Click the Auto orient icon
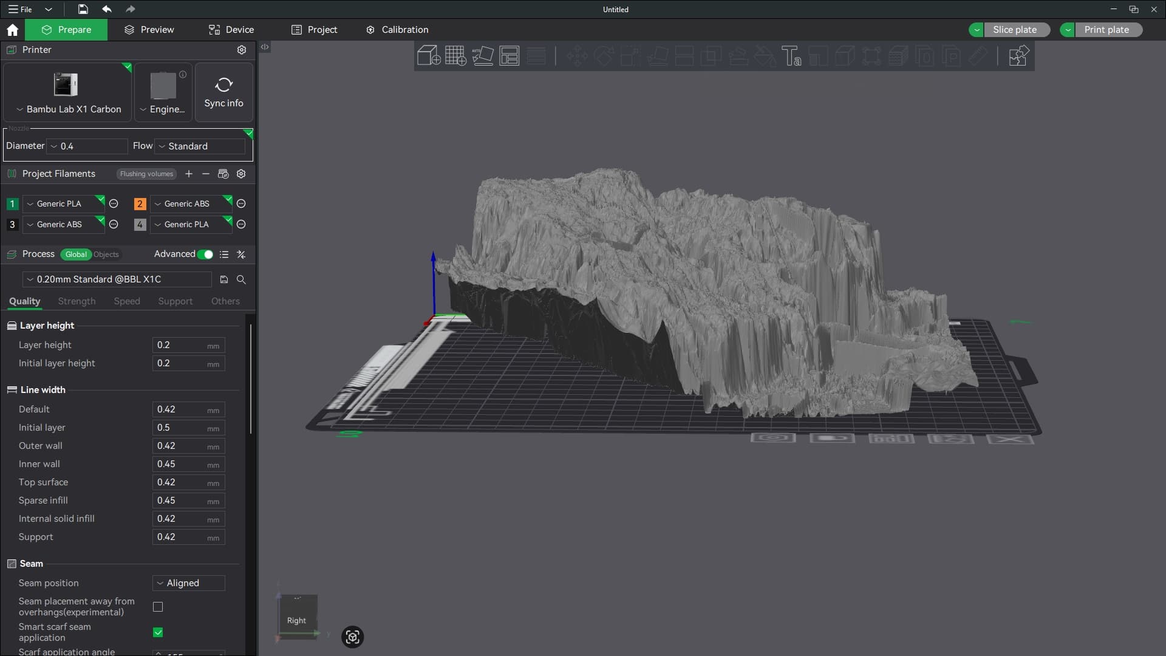 tap(482, 56)
